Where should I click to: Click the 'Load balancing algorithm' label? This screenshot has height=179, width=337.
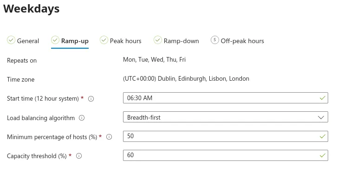click(41, 118)
